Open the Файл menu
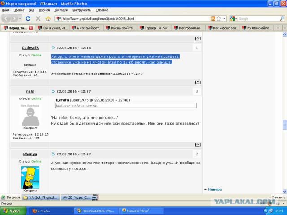The width and height of the screenshot is (287, 215). (6, 10)
